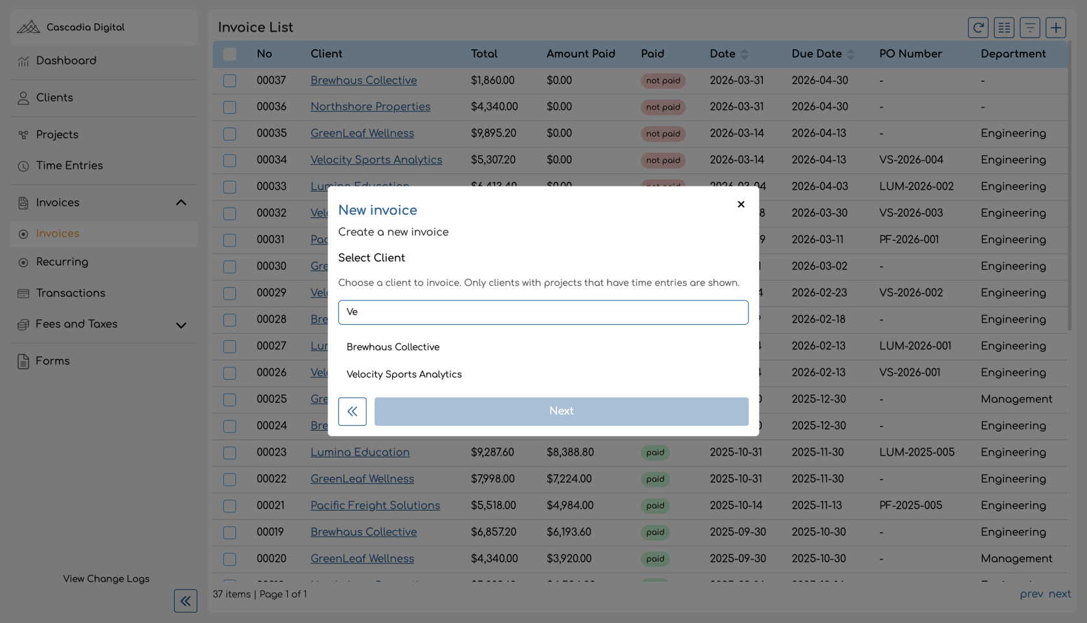Click the not paid badge for invoice 00037
Screen dimensions: 1087x623
click(x=663, y=81)
